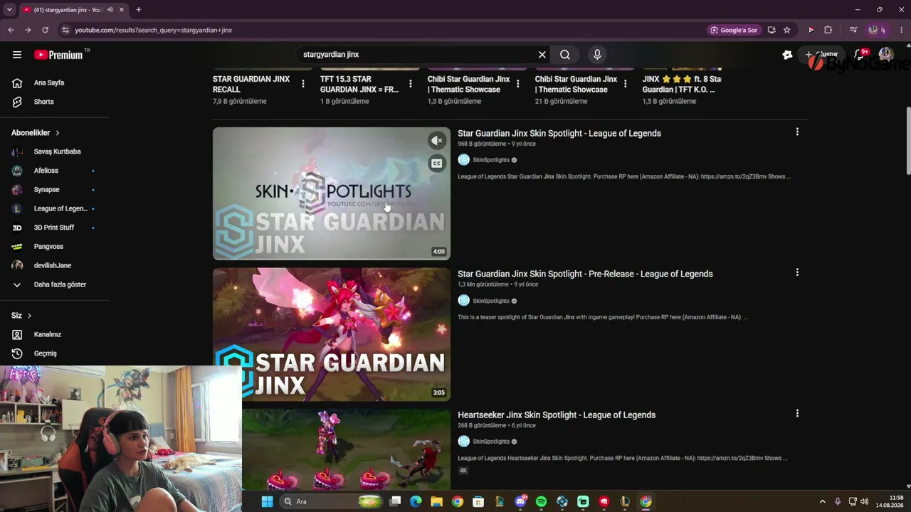
Task: Toggle captions on the Star Guardian Jinx preview
Action: coord(437,164)
